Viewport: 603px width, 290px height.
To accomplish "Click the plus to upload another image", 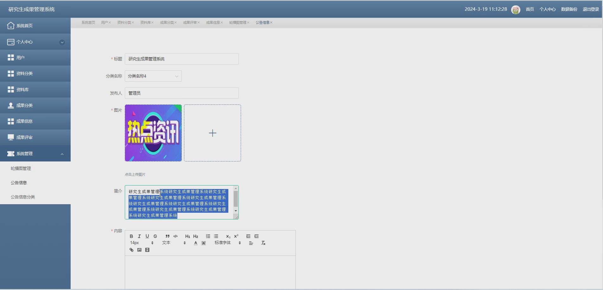I will (x=213, y=133).
